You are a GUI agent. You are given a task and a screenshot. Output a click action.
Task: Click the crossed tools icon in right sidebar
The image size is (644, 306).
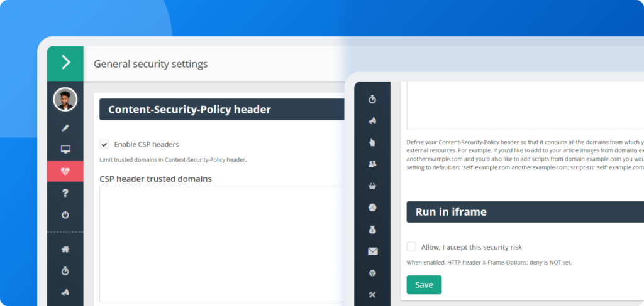(x=372, y=295)
